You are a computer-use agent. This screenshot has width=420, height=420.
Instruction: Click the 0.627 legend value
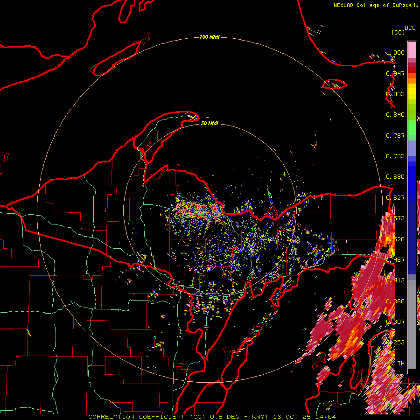pos(395,198)
